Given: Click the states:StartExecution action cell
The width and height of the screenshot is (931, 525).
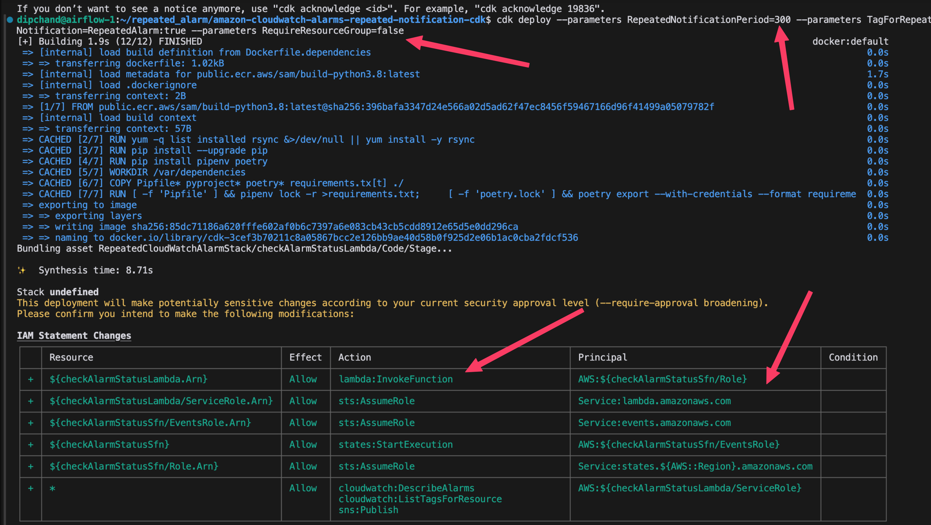Looking at the screenshot, I should tap(395, 444).
